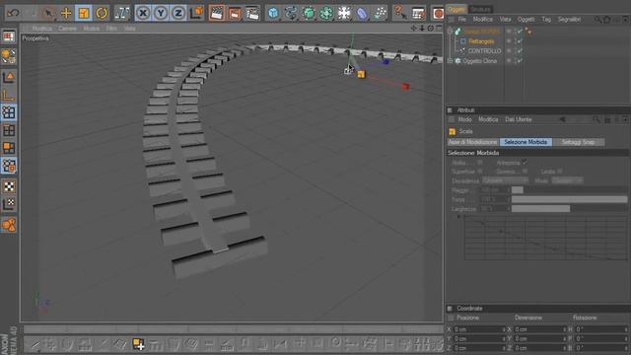
Task: Open the Modo menu in Attributi
Action: (464, 119)
